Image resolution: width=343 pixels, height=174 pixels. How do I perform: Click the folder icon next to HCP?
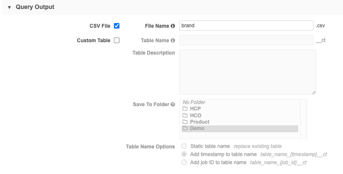coord(185,109)
